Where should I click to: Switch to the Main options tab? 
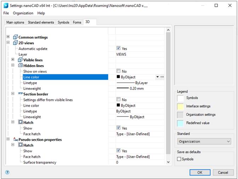[15, 22]
